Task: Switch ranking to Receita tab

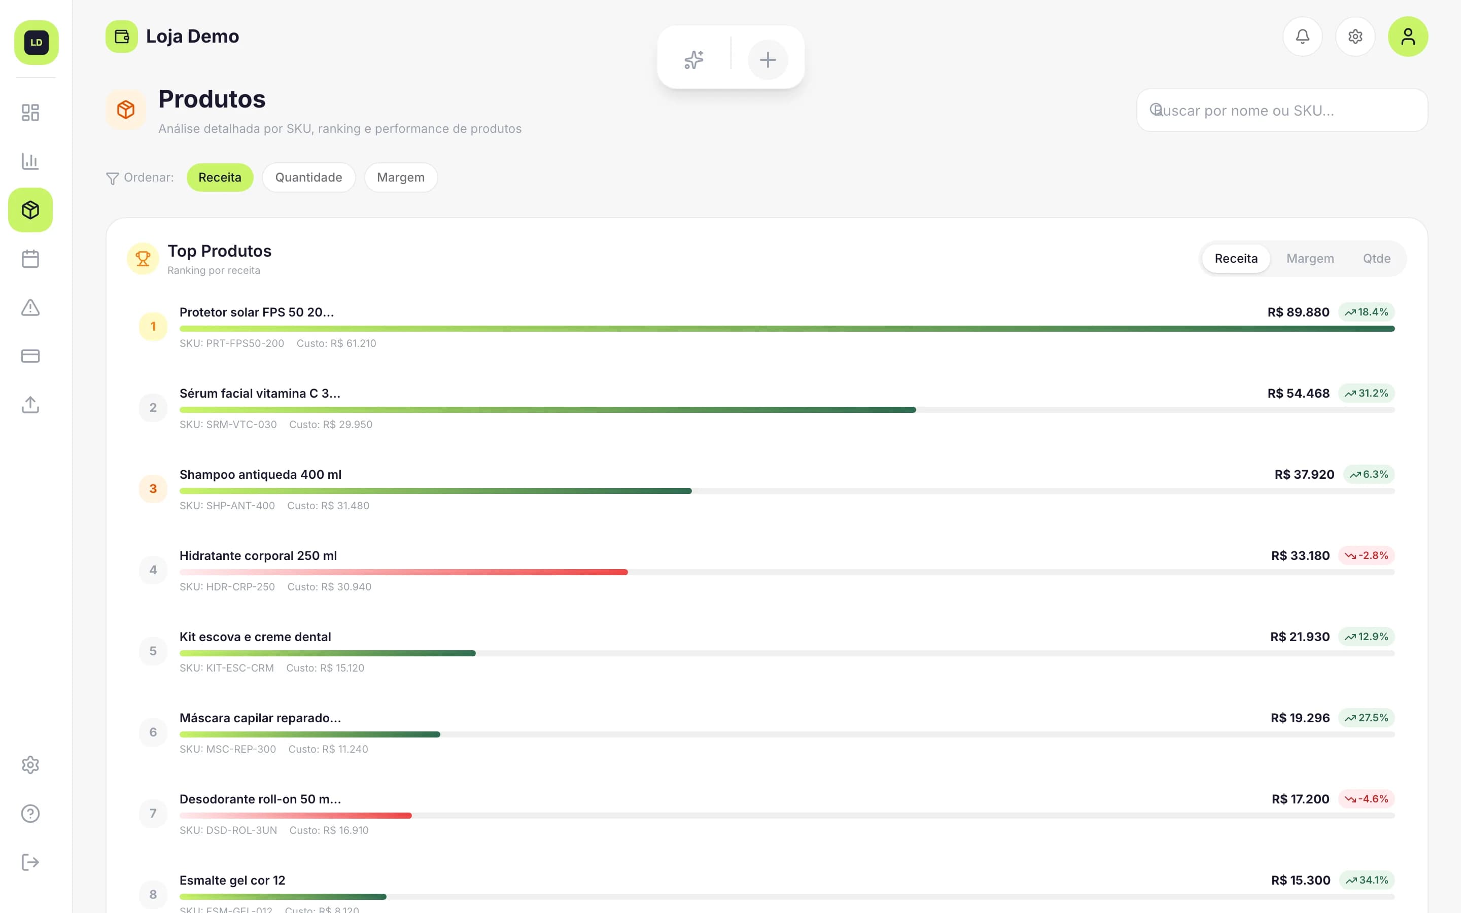Action: coord(1236,259)
